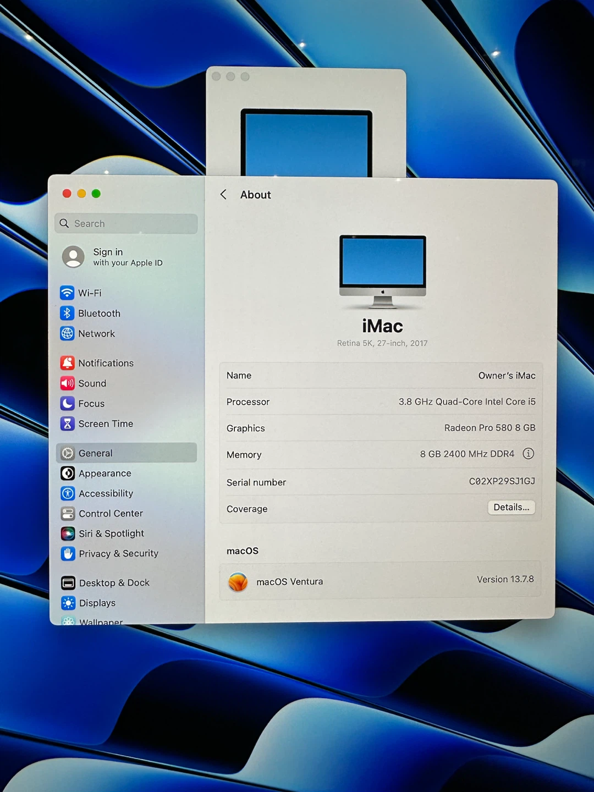Select Desktop & Dock icon
594x792 pixels.
point(68,582)
